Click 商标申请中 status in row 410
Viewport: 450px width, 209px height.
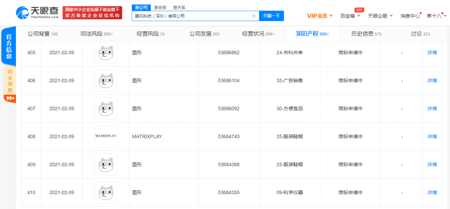[351, 192]
